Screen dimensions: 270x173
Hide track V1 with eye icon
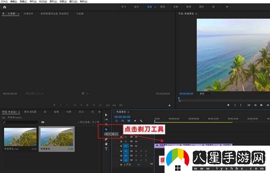click(136, 146)
